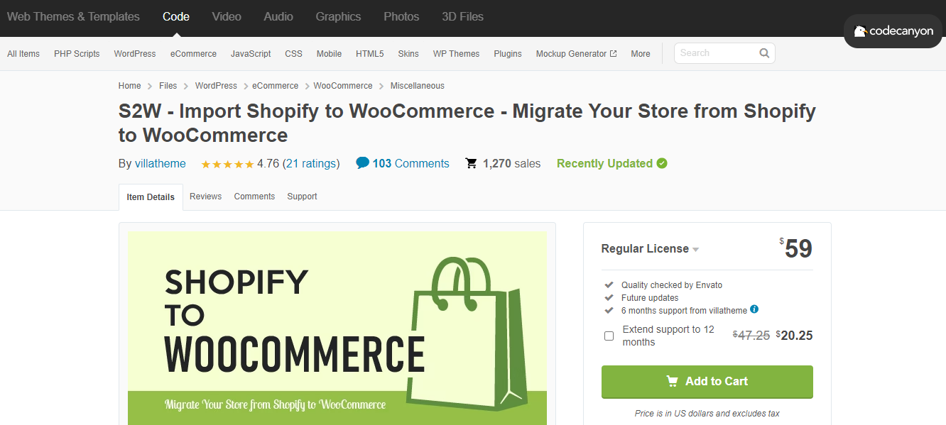This screenshot has width=946, height=425.
Task: Open the Video top menu item
Action: 227,16
